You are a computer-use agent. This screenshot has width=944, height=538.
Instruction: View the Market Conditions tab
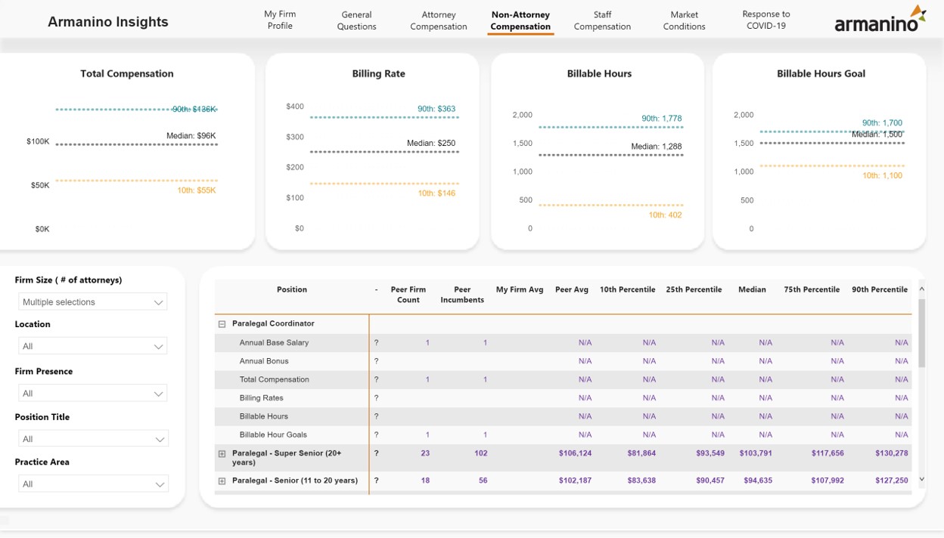(684, 20)
